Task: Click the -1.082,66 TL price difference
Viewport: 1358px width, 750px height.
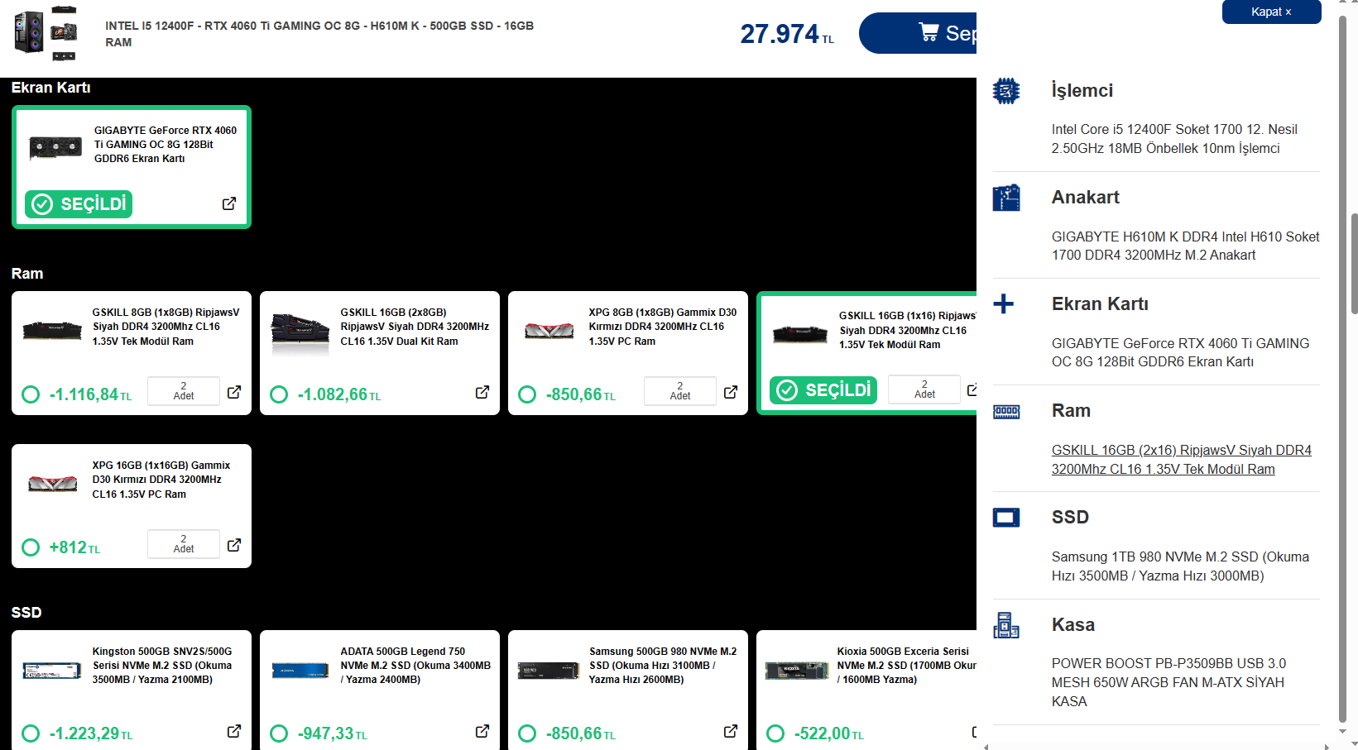Action: (339, 395)
